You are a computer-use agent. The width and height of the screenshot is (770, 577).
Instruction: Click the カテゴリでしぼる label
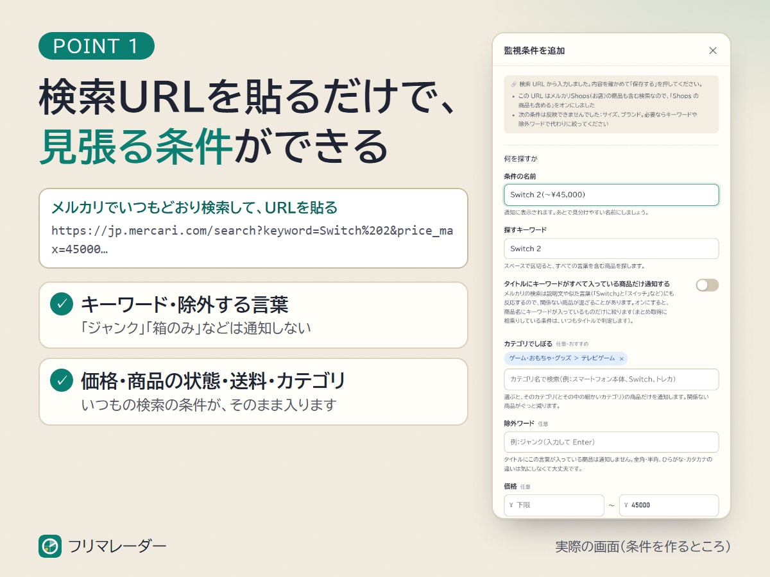[528, 344]
